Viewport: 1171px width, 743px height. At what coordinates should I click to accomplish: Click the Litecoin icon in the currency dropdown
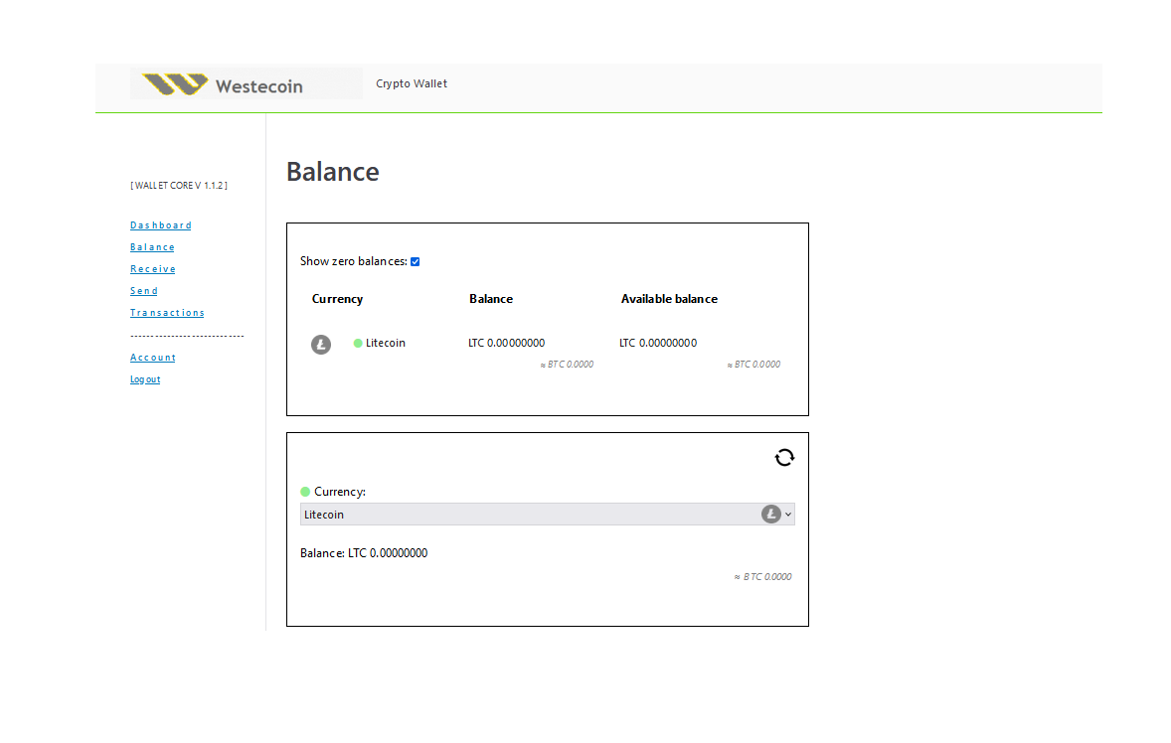pyautogui.click(x=770, y=514)
